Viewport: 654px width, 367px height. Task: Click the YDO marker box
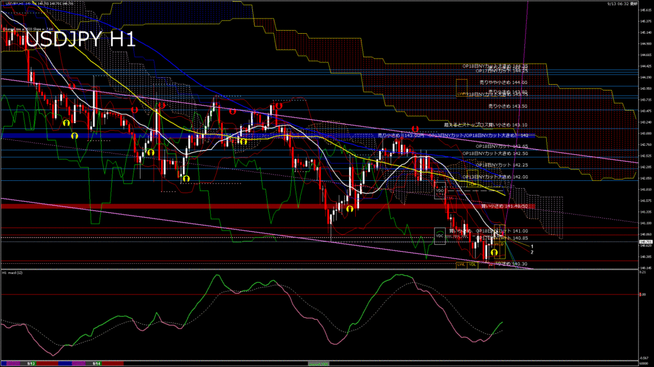click(439, 190)
